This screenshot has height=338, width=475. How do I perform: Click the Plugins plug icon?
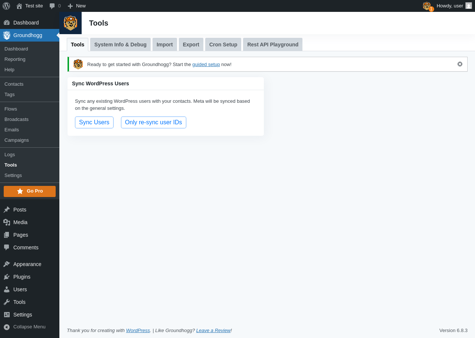7,277
